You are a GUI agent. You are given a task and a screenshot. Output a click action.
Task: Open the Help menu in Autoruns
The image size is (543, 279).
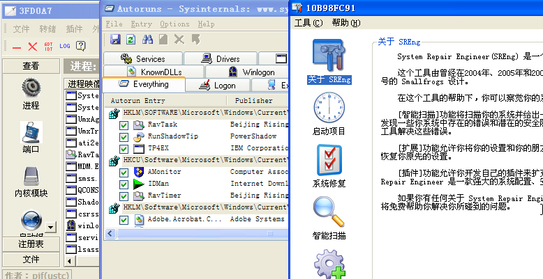[x=206, y=24]
